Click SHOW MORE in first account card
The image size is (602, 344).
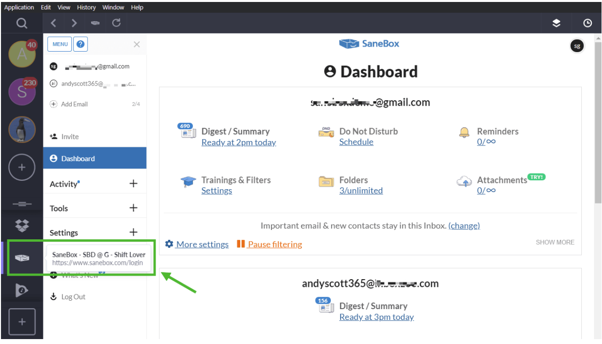555,242
